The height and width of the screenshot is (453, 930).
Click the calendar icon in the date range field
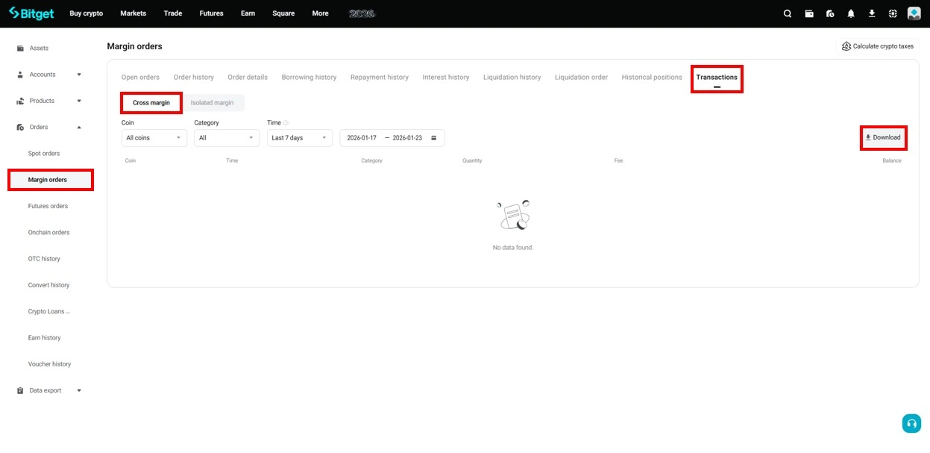434,138
